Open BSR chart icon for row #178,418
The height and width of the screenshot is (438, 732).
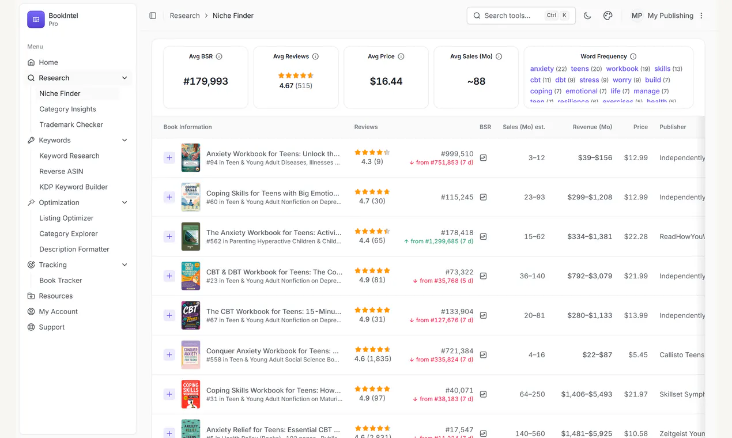coord(484,237)
